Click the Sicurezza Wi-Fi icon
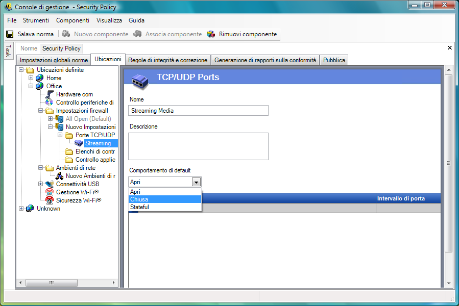This screenshot has height=306, width=459. pos(50,200)
